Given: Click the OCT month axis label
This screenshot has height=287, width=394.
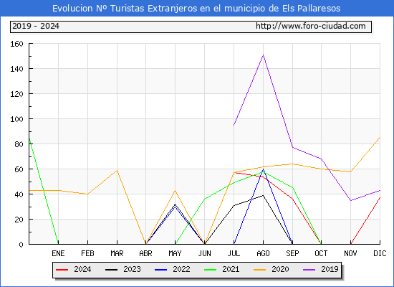Looking at the screenshot, I should [321, 253].
